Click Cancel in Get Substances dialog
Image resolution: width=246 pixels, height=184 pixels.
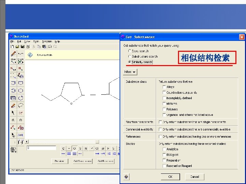194,177
